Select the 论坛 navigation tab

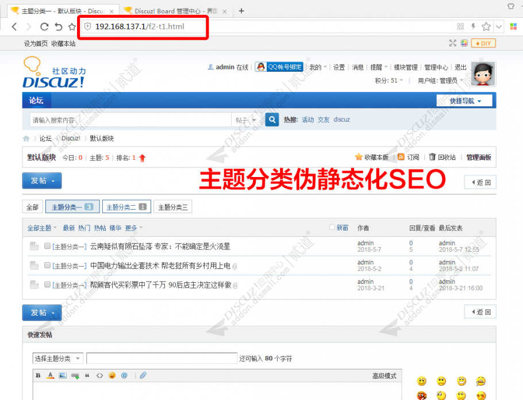(x=36, y=100)
